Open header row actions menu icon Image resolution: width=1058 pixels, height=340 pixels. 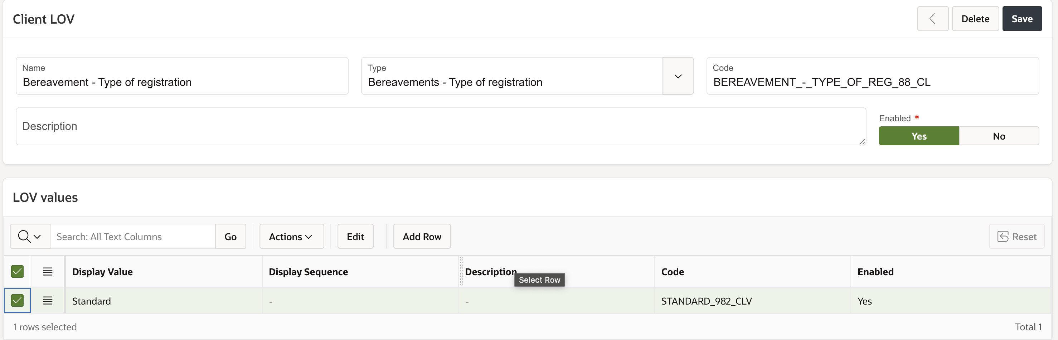coord(48,272)
